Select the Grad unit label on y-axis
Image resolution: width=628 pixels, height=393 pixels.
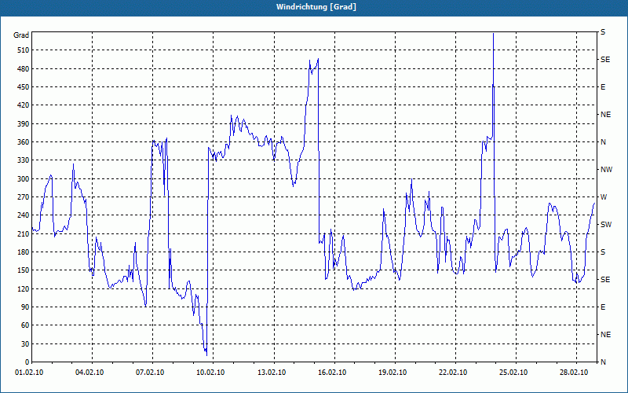[21, 35]
